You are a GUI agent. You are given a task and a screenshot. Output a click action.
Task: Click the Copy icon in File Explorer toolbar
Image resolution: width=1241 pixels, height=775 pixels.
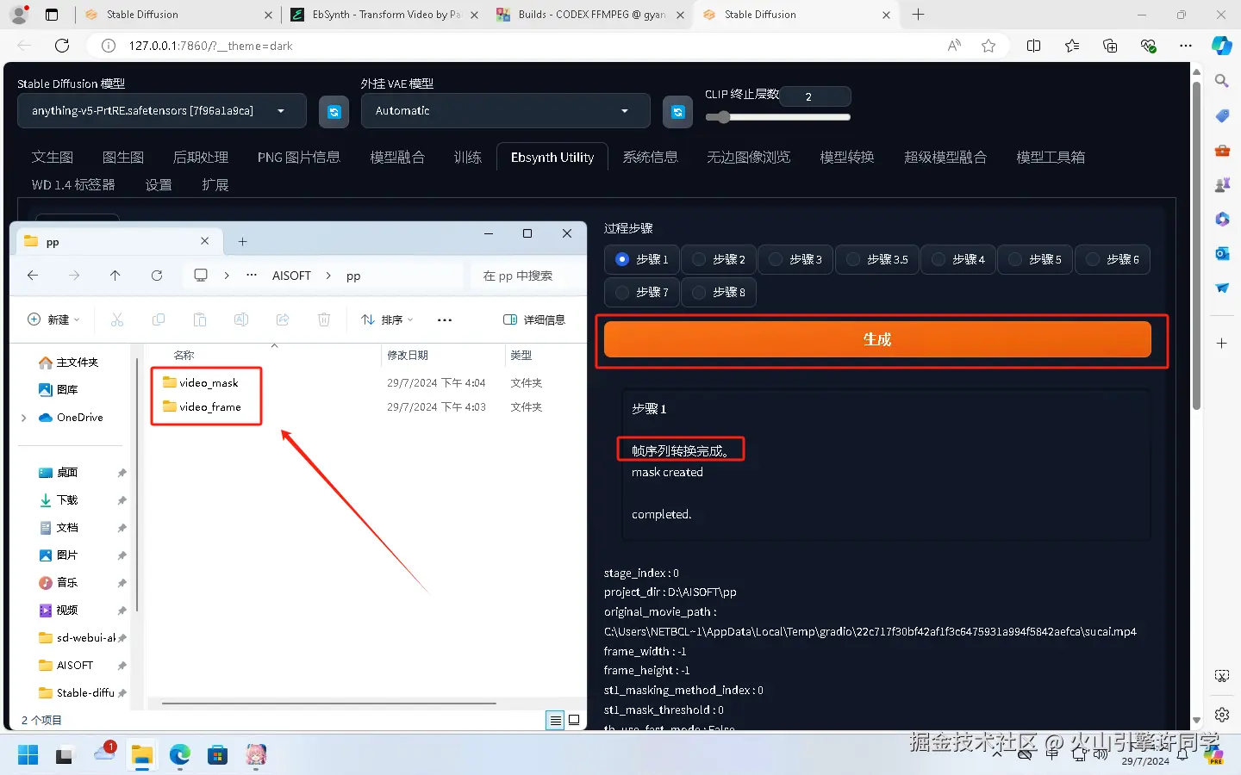pos(159,319)
